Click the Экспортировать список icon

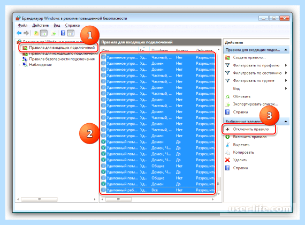click(x=227, y=104)
